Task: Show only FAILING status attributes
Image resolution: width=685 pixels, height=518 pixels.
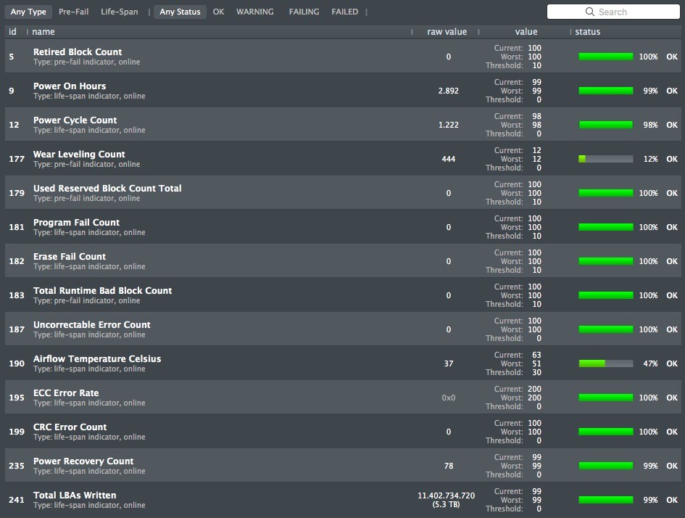Action: click(x=304, y=12)
